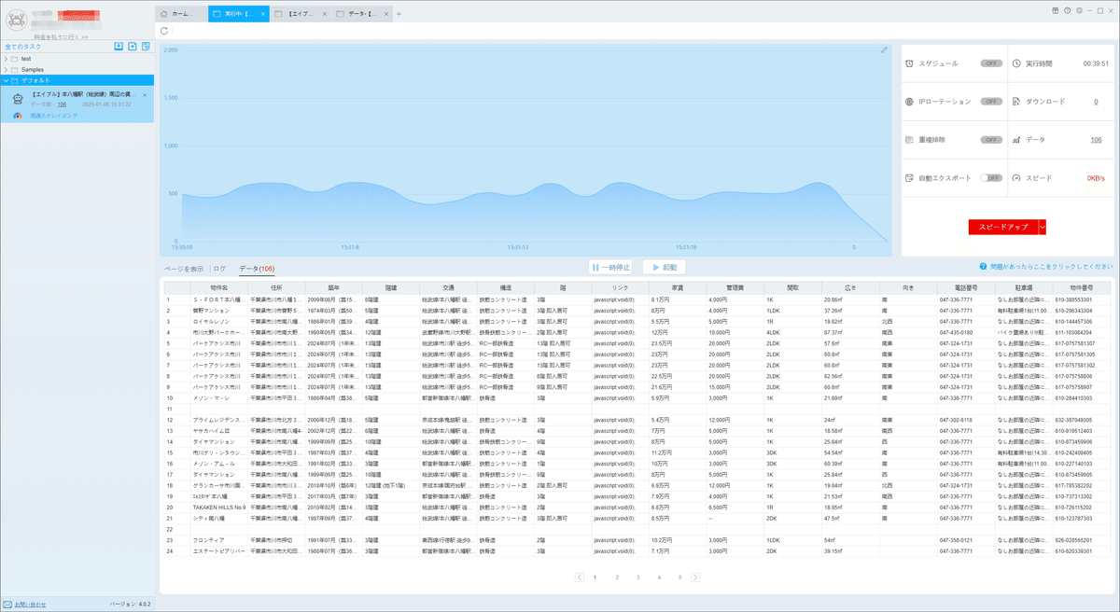This screenshot has width=1120, height=612.
Task: Click the 問題があったらここをクリックしてください link
Action: tap(1051, 266)
